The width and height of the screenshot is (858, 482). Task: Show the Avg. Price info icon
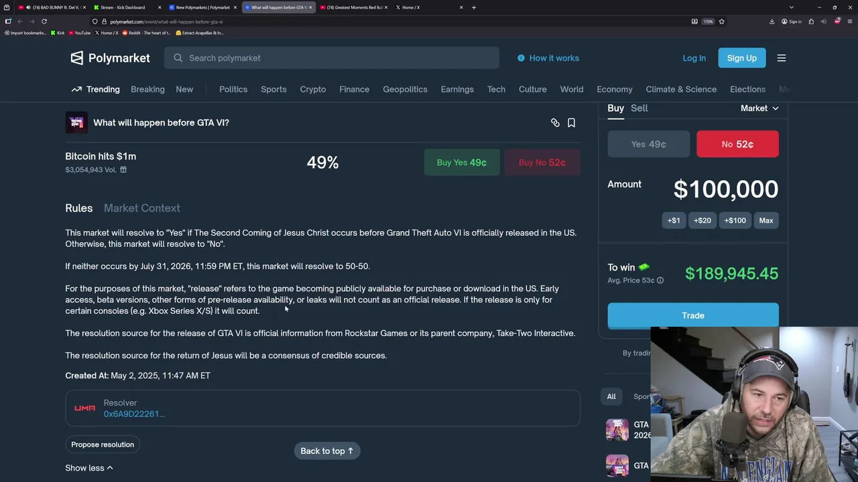click(660, 280)
